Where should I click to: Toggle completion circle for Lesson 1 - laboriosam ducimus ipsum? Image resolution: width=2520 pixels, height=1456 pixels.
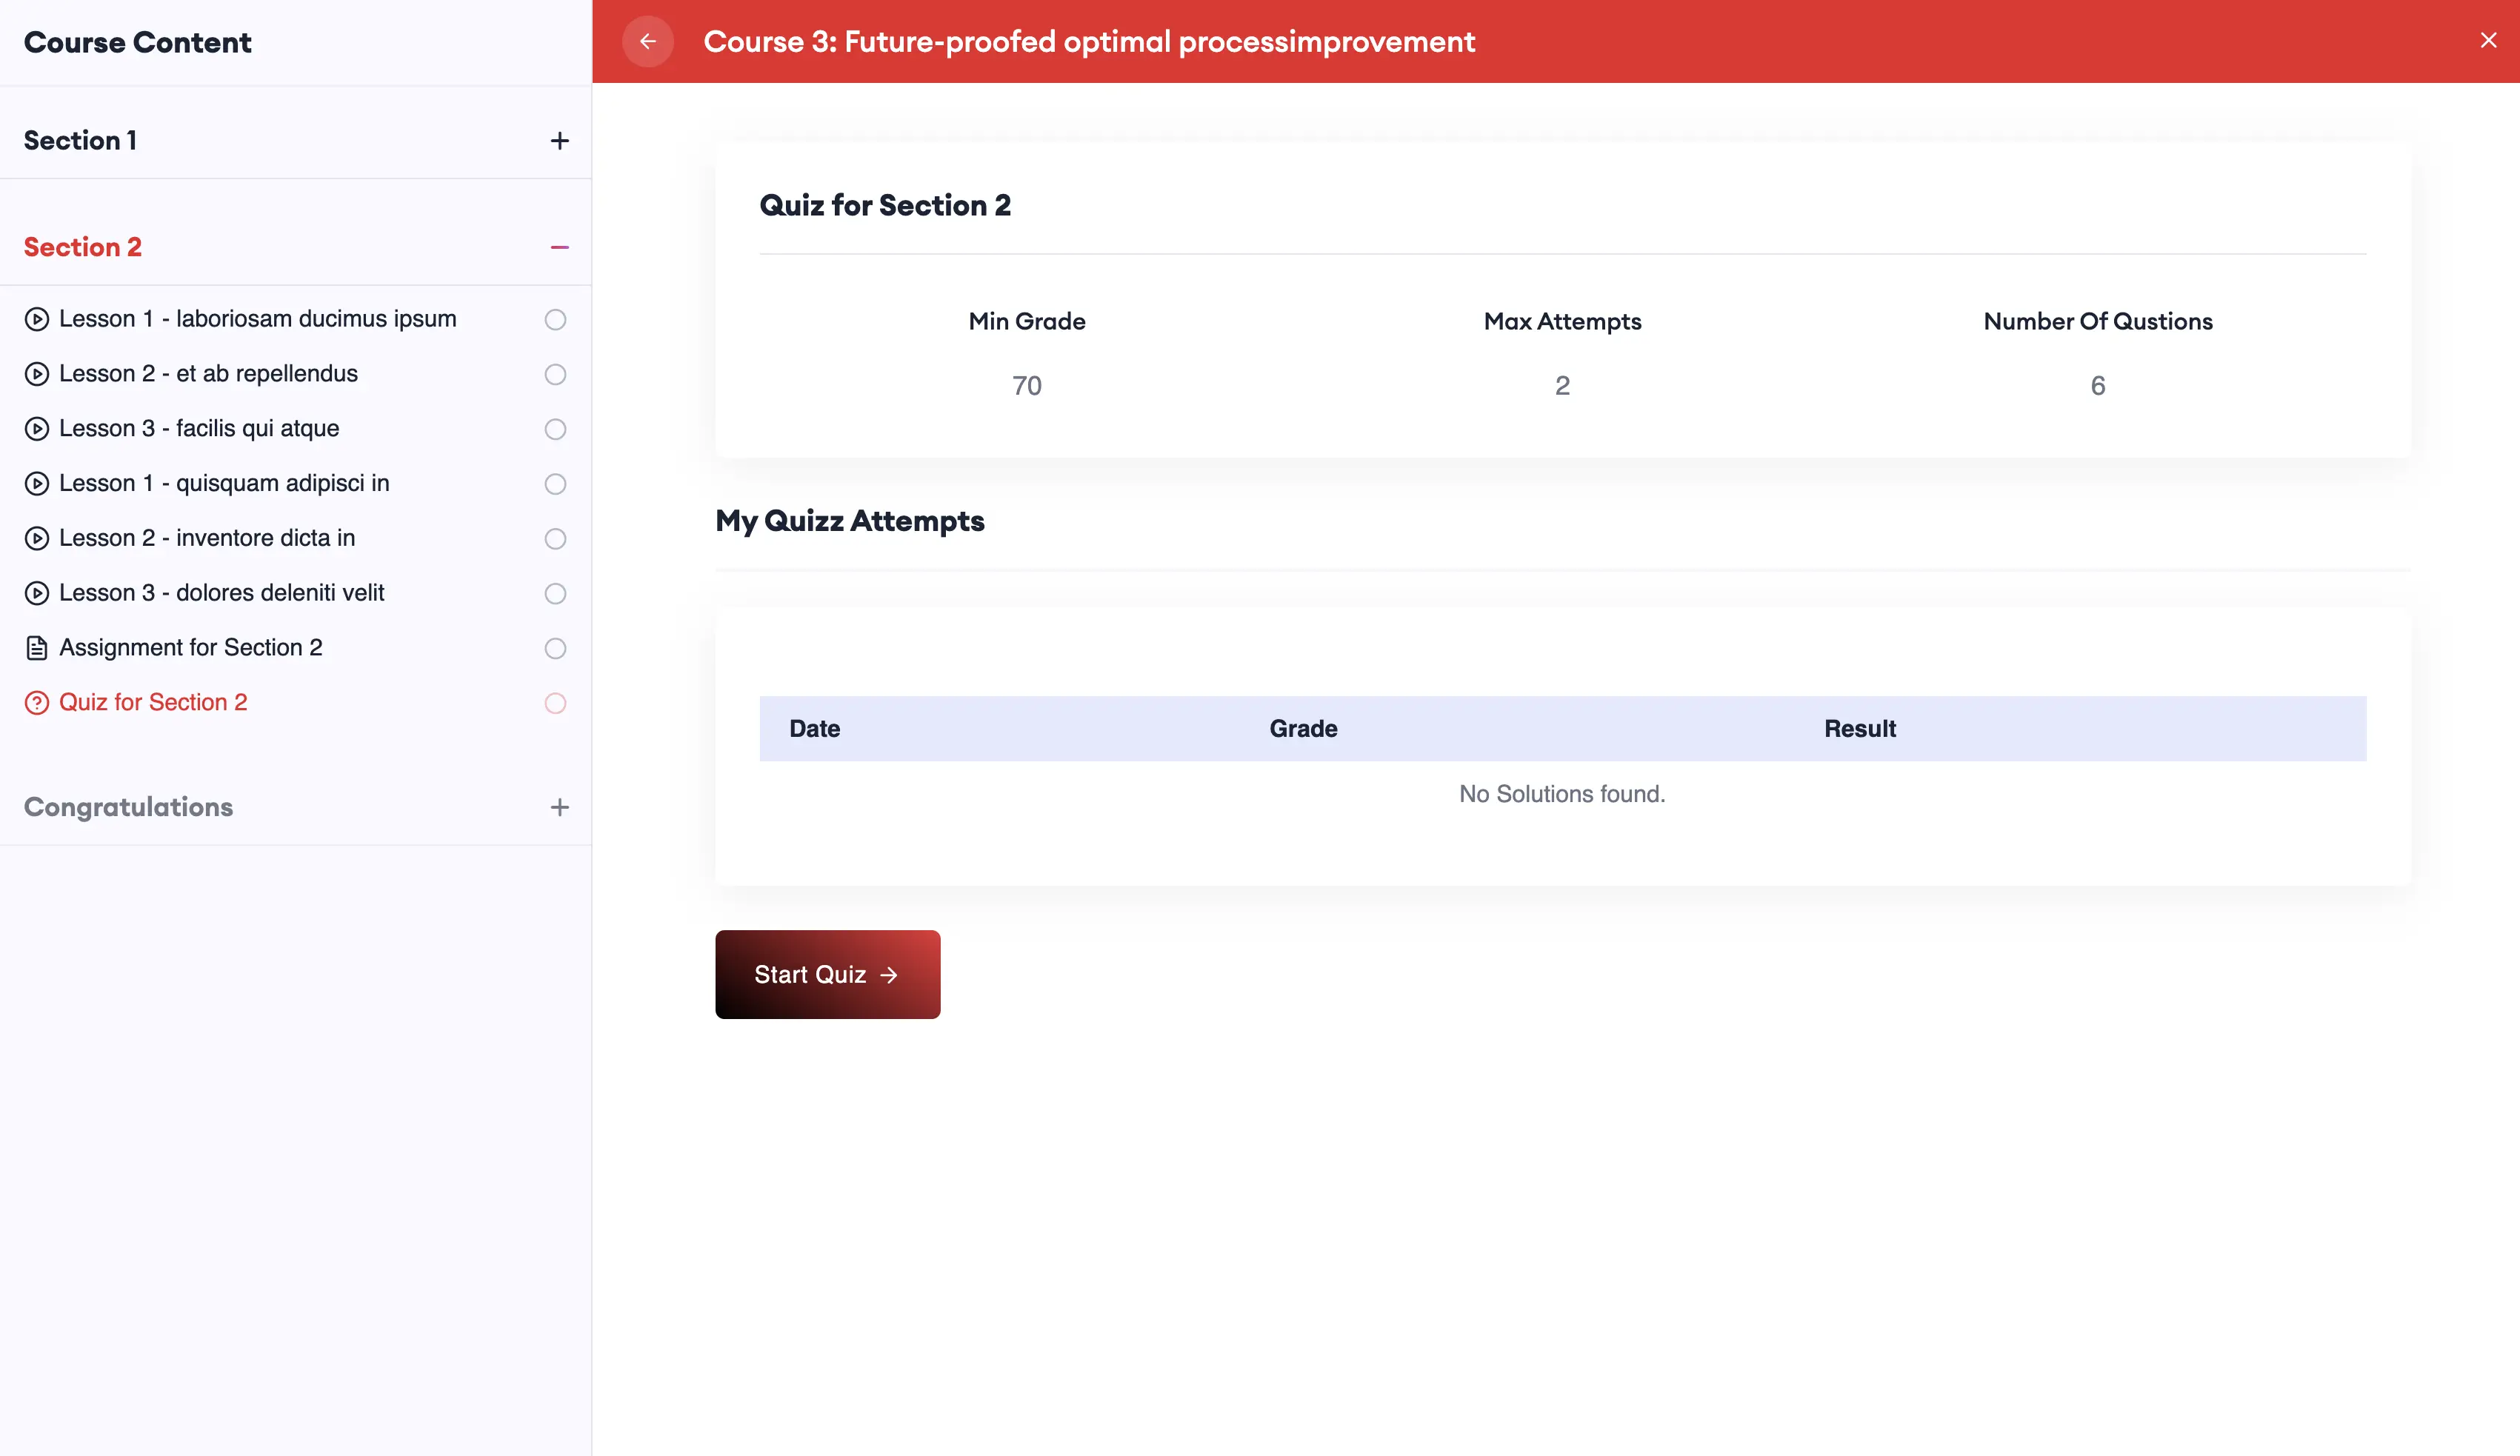click(x=555, y=320)
